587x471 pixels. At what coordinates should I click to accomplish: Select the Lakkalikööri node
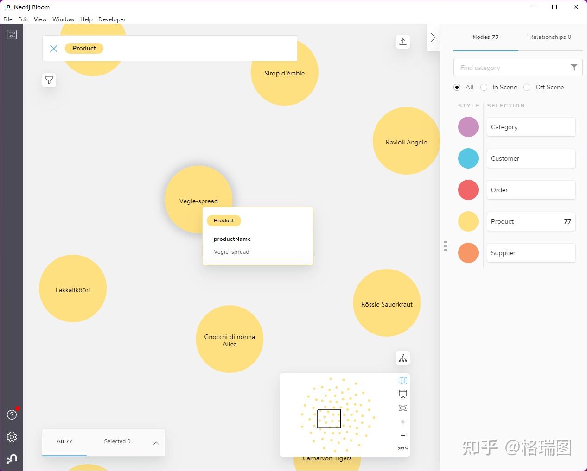click(x=73, y=289)
